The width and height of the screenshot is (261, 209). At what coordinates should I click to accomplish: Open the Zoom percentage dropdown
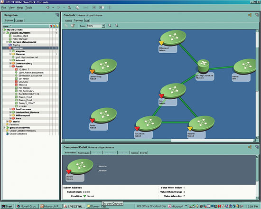103,26
